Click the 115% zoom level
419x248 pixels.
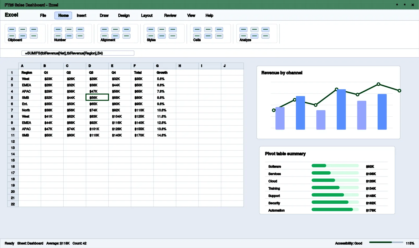tap(410, 243)
